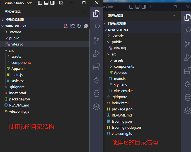Open the explorer more actions menu in left window
Image resolution: width=191 pixels, height=152 pixels.
[x=83, y=12]
